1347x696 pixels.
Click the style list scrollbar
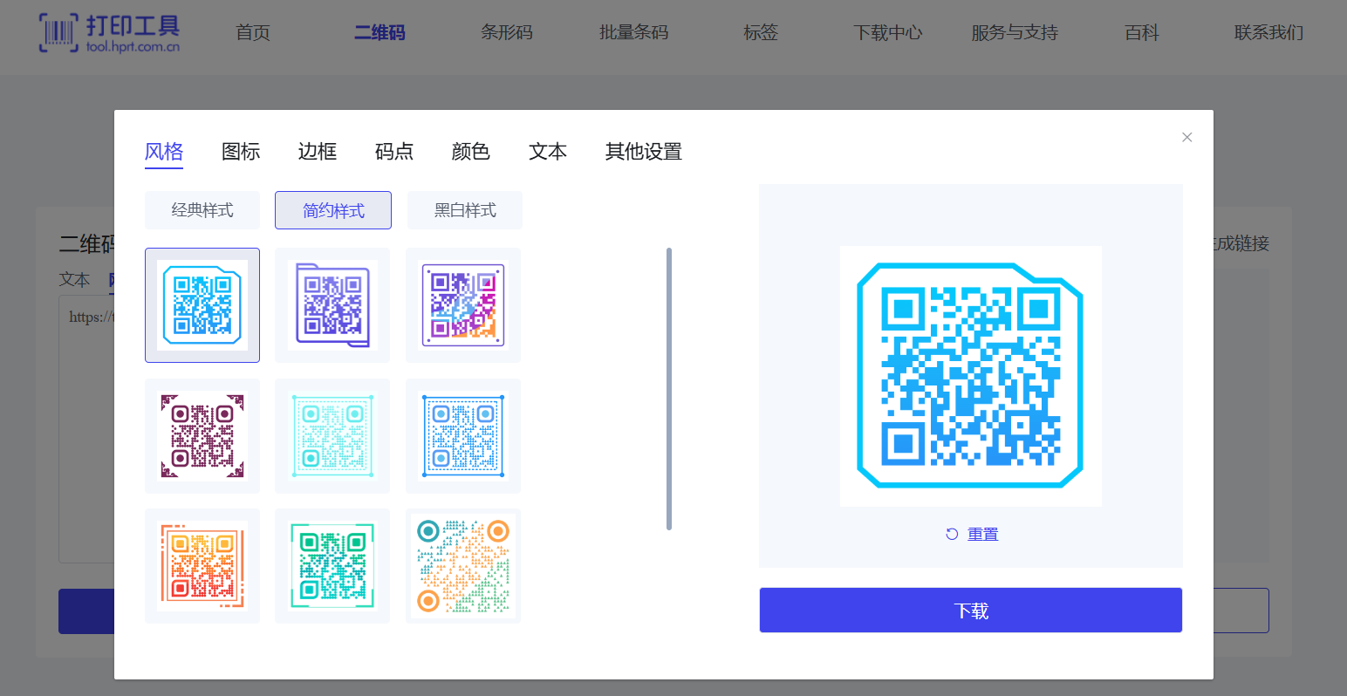click(669, 389)
